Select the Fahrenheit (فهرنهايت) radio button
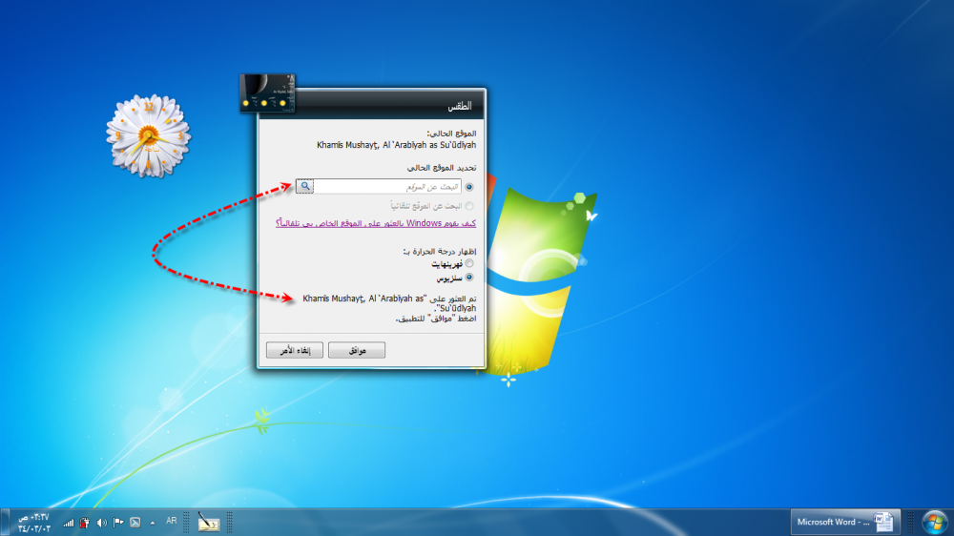Screen dimensions: 954x536 coord(468,264)
